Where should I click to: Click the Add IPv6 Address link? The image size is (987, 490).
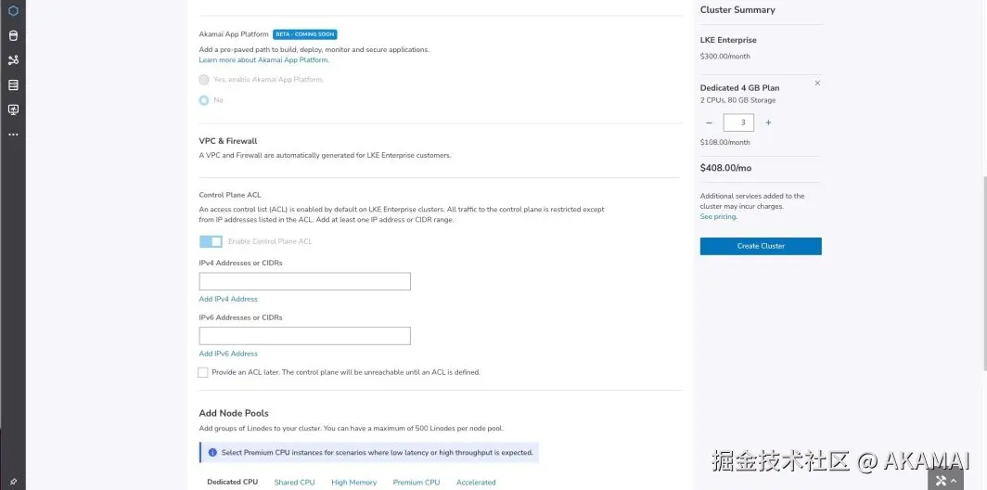(228, 354)
